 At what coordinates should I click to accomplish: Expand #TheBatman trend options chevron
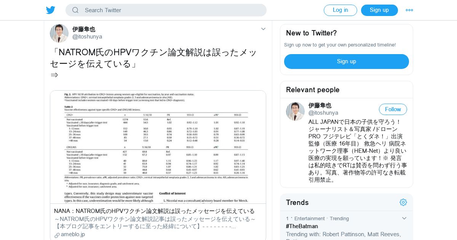point(404,218)
